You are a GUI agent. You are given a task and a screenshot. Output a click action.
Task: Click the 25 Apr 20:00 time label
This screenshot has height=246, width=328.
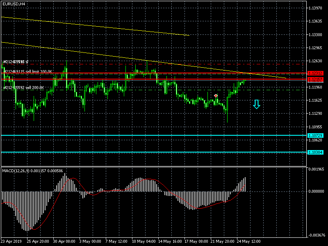[x=38, y=241]
